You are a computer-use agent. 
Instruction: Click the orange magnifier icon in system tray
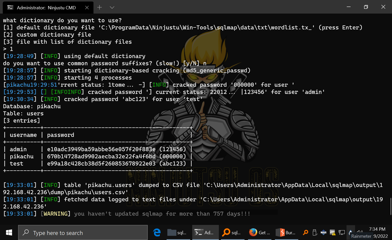tap(306, 232)
